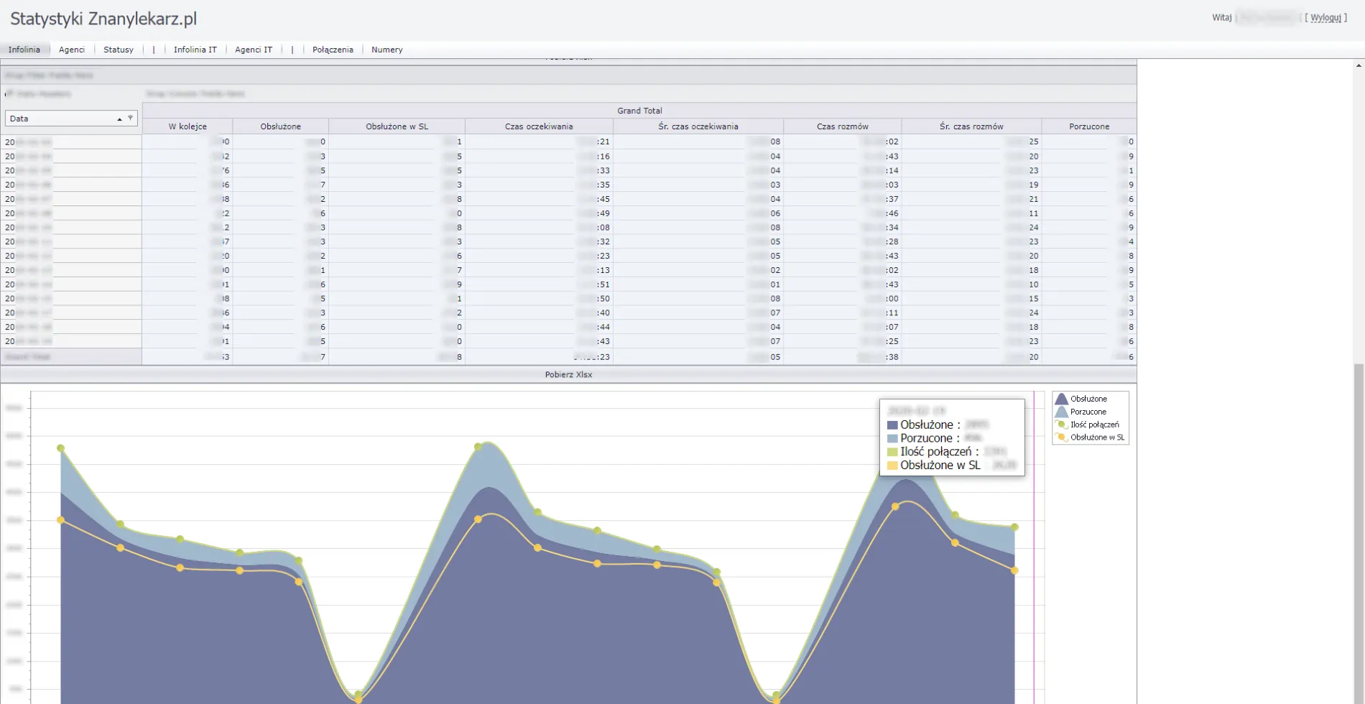Open the Infolinia IT tab
Image resolution: width=1365 pixels, height=704 pixels.
click(x=195, y=50)
